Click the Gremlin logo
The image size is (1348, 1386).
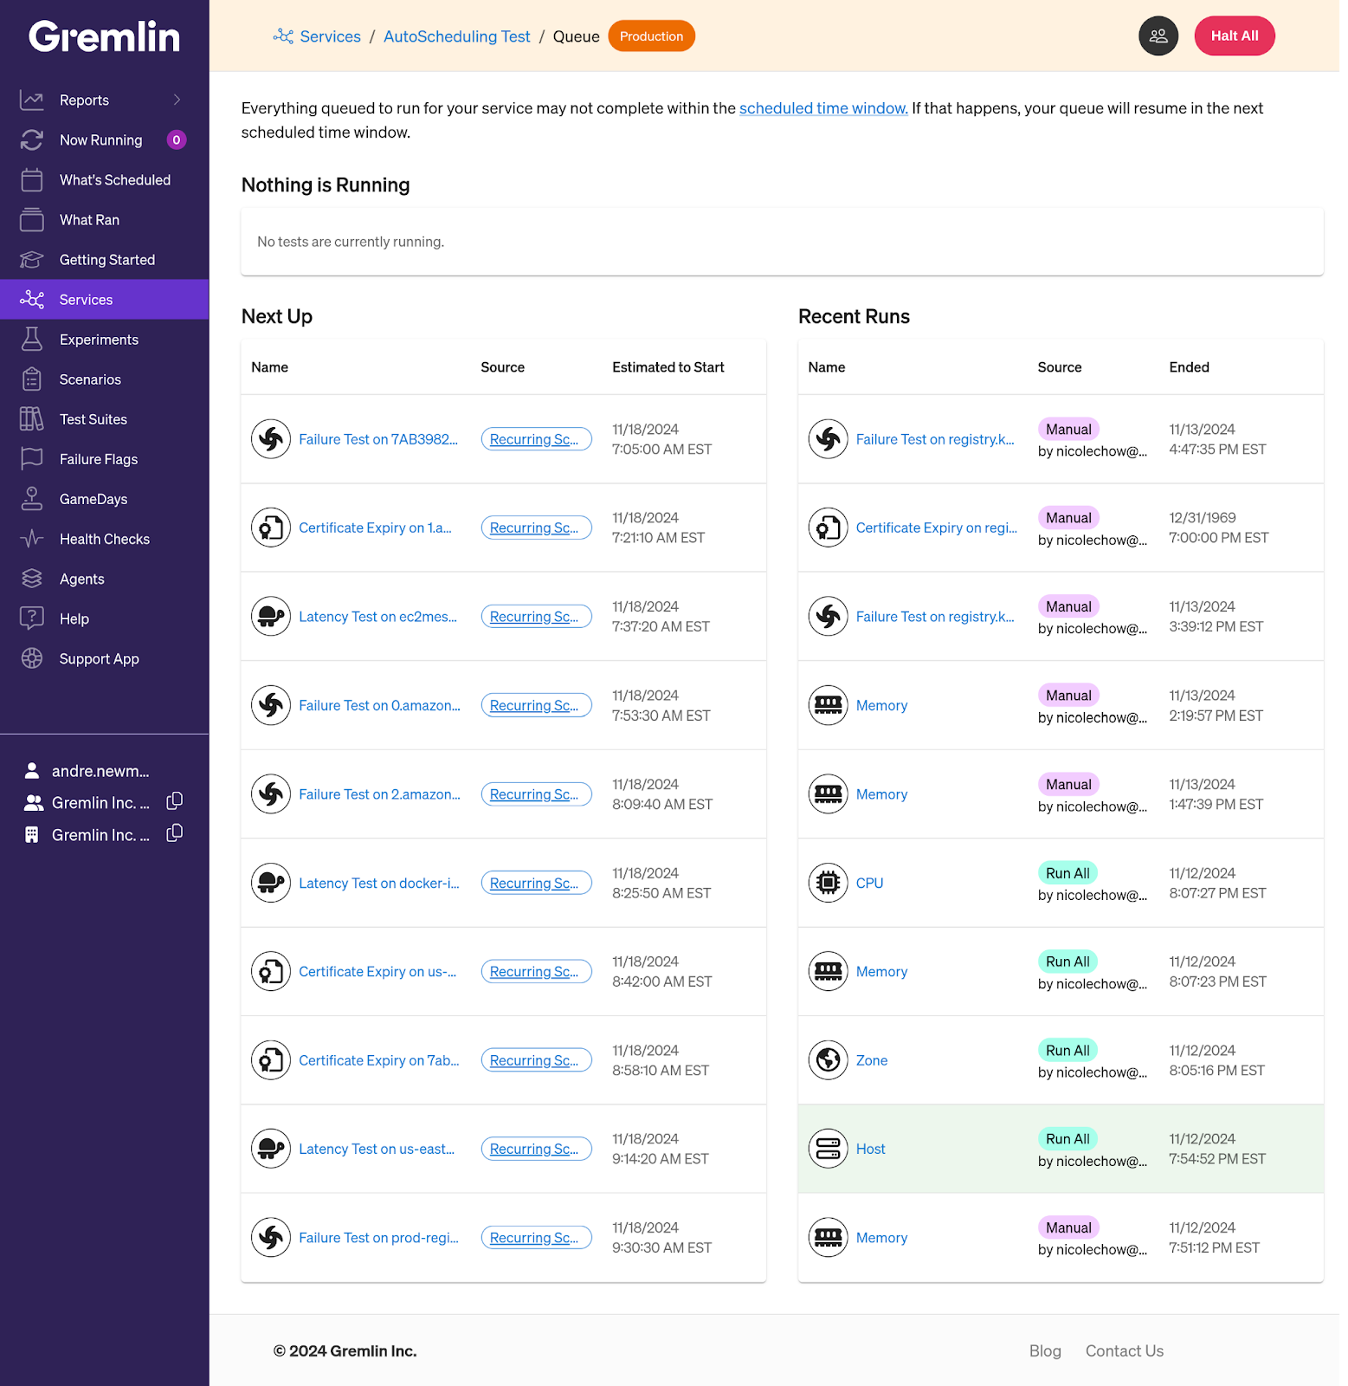click(104, 36)
